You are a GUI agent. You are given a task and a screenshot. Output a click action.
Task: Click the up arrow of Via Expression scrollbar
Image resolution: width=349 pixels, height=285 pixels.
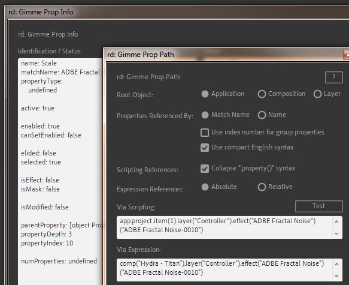[x=336, y=264]
